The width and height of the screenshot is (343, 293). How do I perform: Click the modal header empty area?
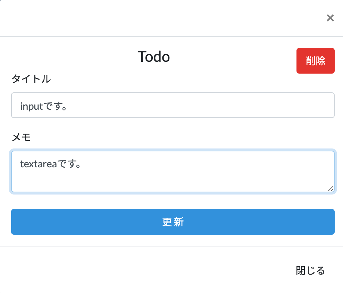point(156,18)
